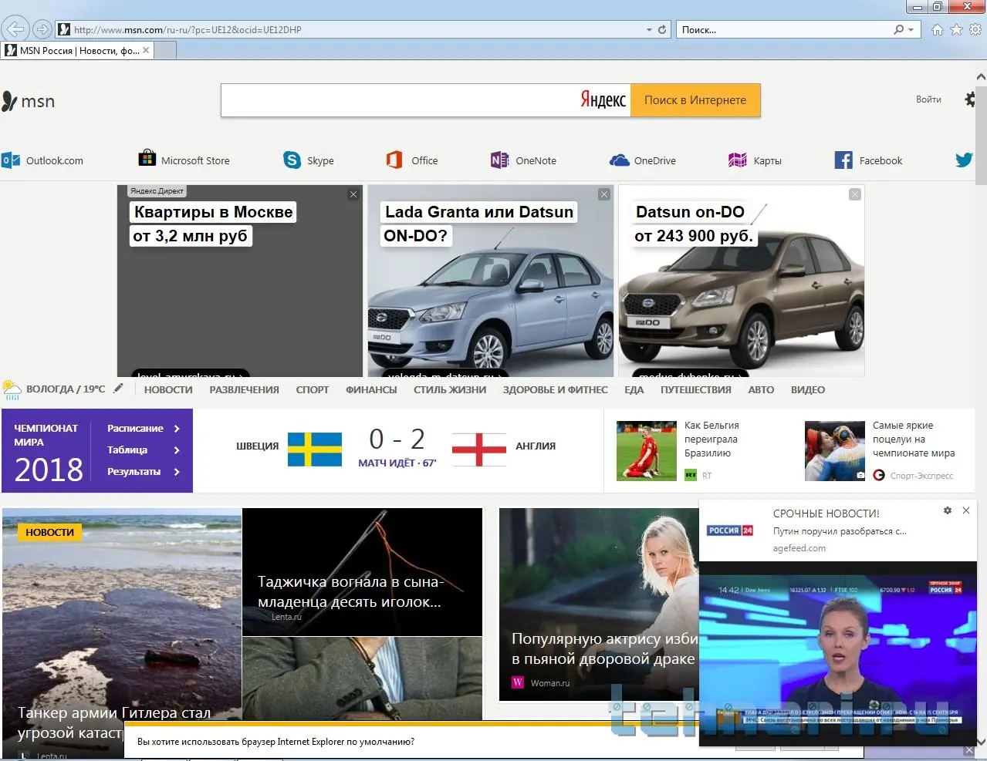
Task: Open the Twitter bird icon
Action: pos(964,160)
